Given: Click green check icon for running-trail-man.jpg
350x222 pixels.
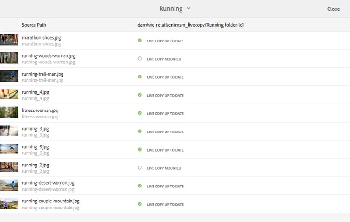Looking at the screenshot, I should (140, 77).
